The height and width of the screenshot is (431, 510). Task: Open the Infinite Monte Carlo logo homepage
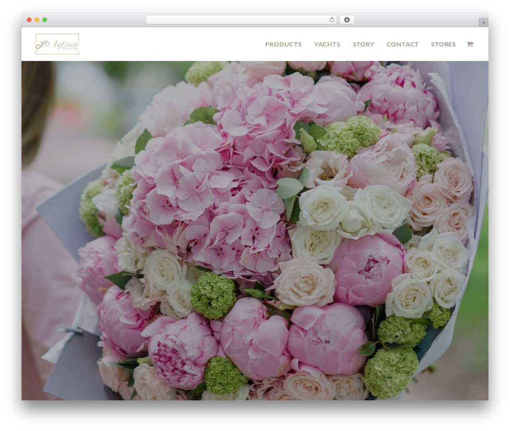pyautogui.click(x=57, y=44)
